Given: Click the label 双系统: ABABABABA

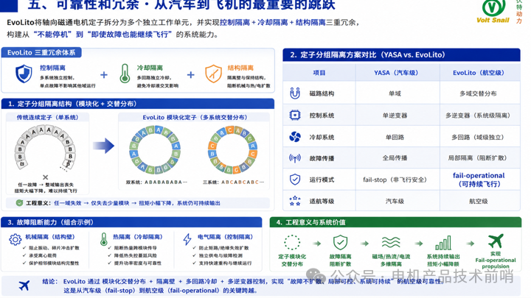Looking at the screenshot, I should click(156, 182).
